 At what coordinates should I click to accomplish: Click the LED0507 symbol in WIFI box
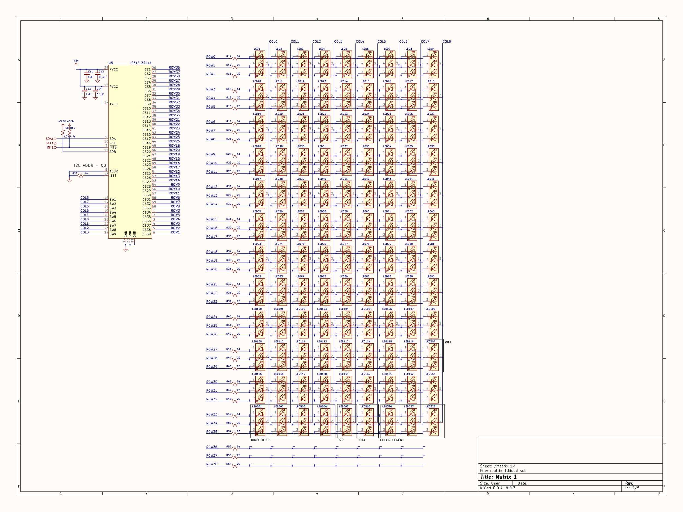[x=434, y=357]
